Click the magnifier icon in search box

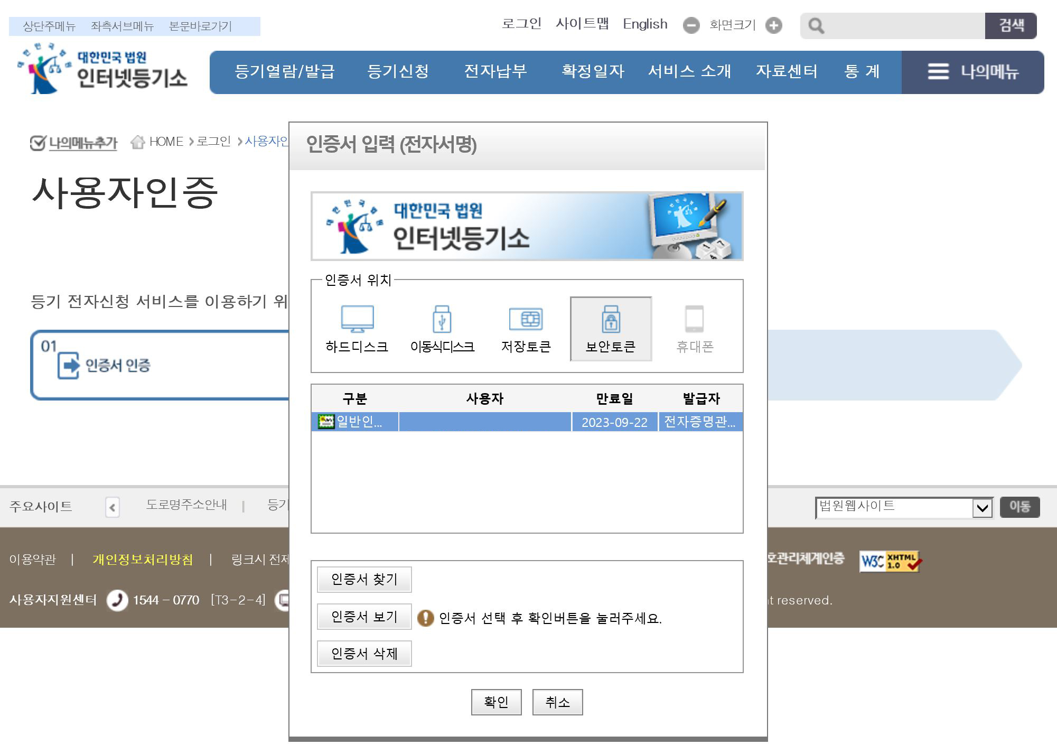pyautogui.click(x=816, y=26)
